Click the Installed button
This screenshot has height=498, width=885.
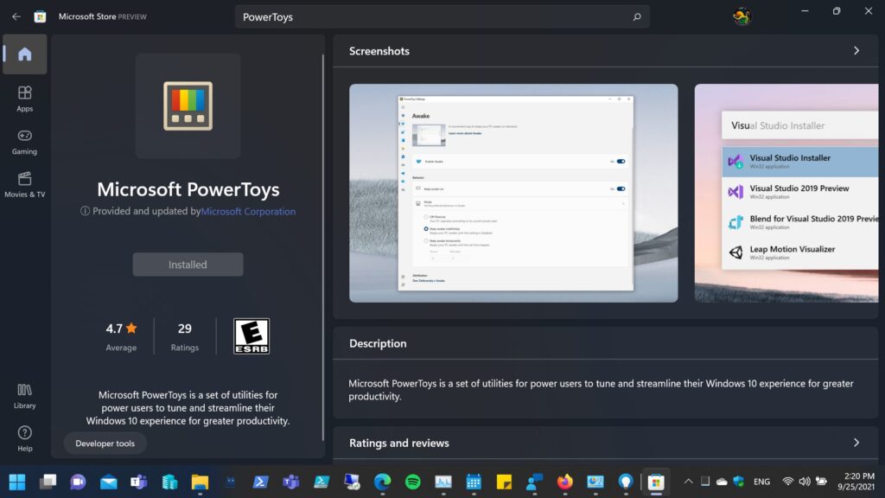tap(188, 265)
